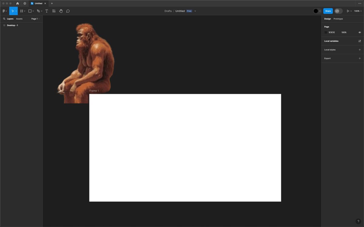Select the Text tool
The width and height of the screenshot is (364, 227).
[47, 11]
